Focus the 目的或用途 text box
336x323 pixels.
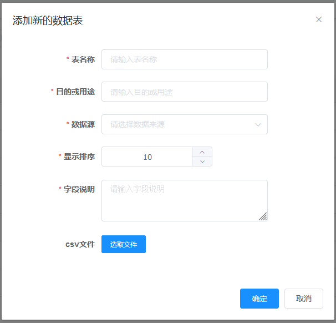click(x=184, y=92)
